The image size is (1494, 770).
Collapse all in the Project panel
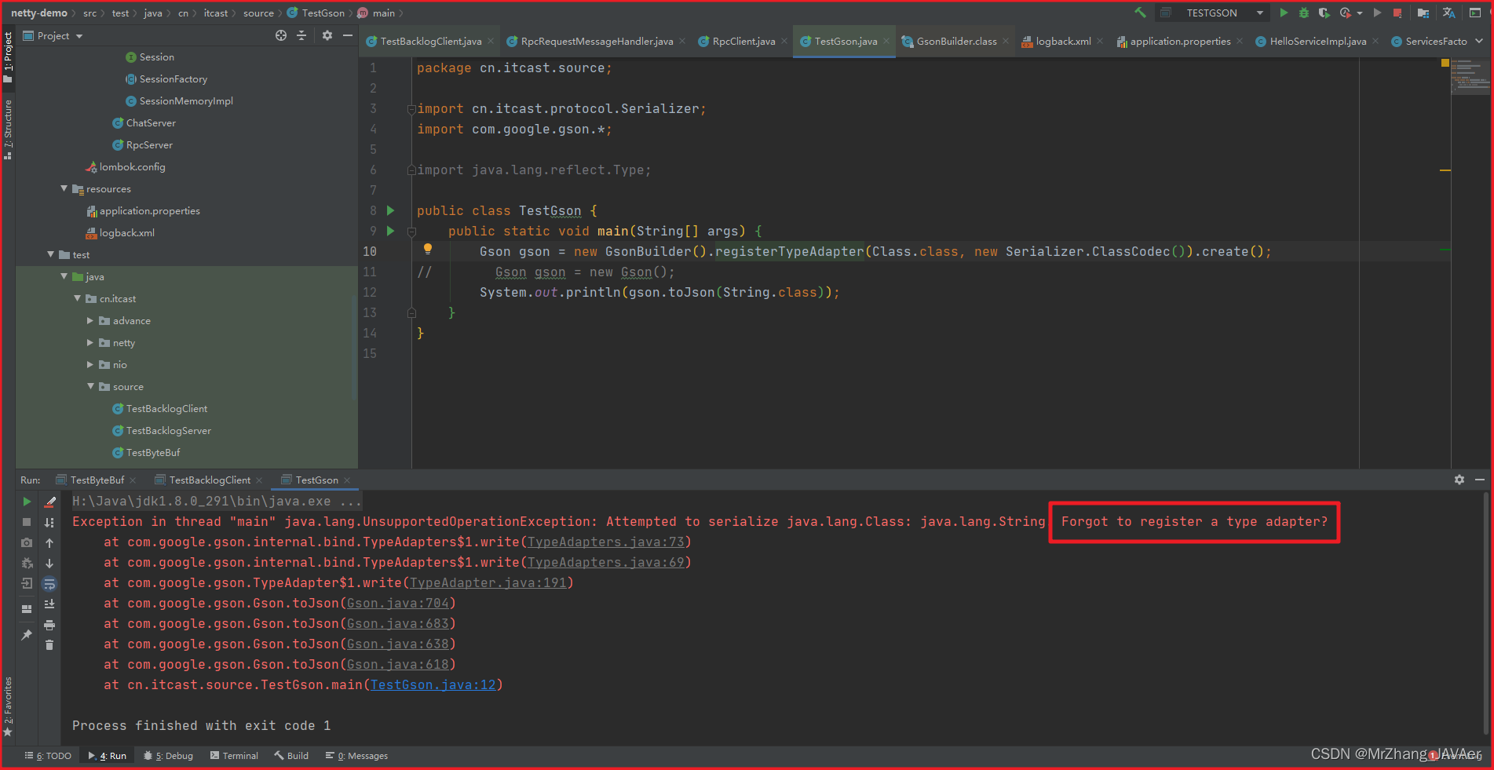click(301, 35)
